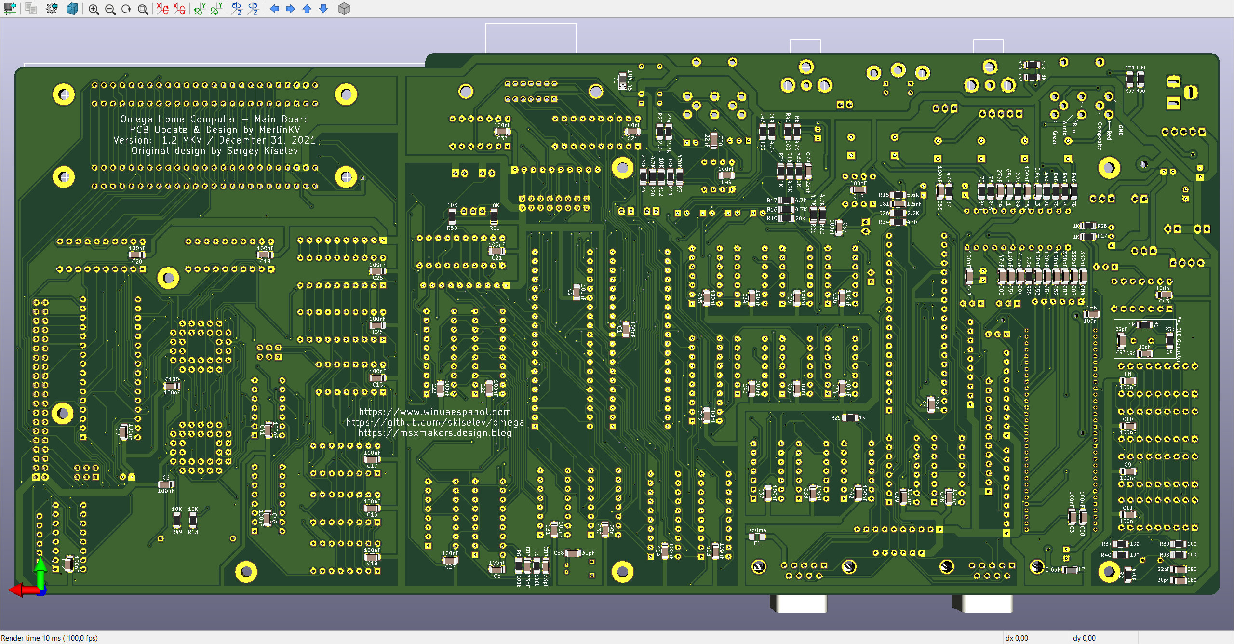Zoom in with the plus magnifier
The image size is (1234, 644).
(94, 9)
